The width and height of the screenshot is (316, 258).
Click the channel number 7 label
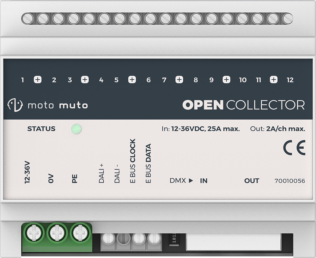click(x=164, y=80)
